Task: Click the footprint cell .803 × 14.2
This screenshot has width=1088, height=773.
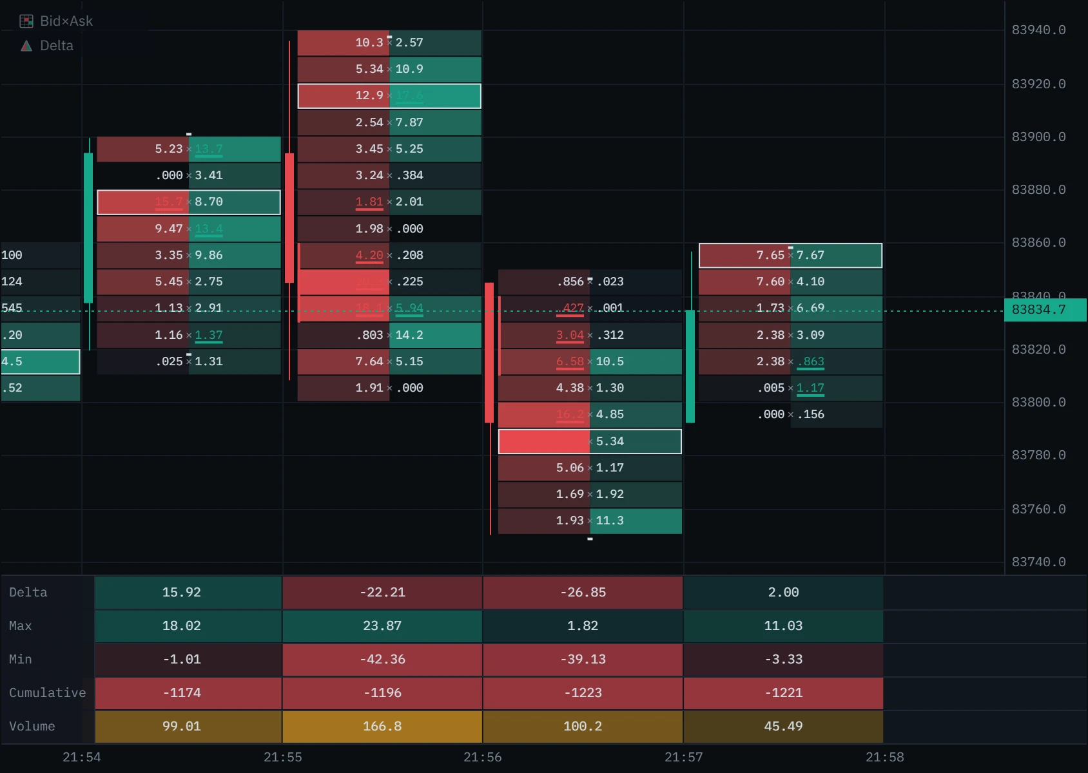Action: 389,335
